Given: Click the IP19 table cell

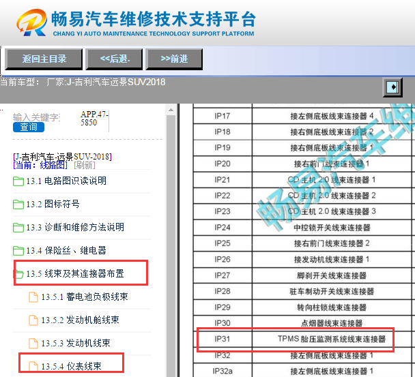Looking at the screenshot, I should click(223, 147).
